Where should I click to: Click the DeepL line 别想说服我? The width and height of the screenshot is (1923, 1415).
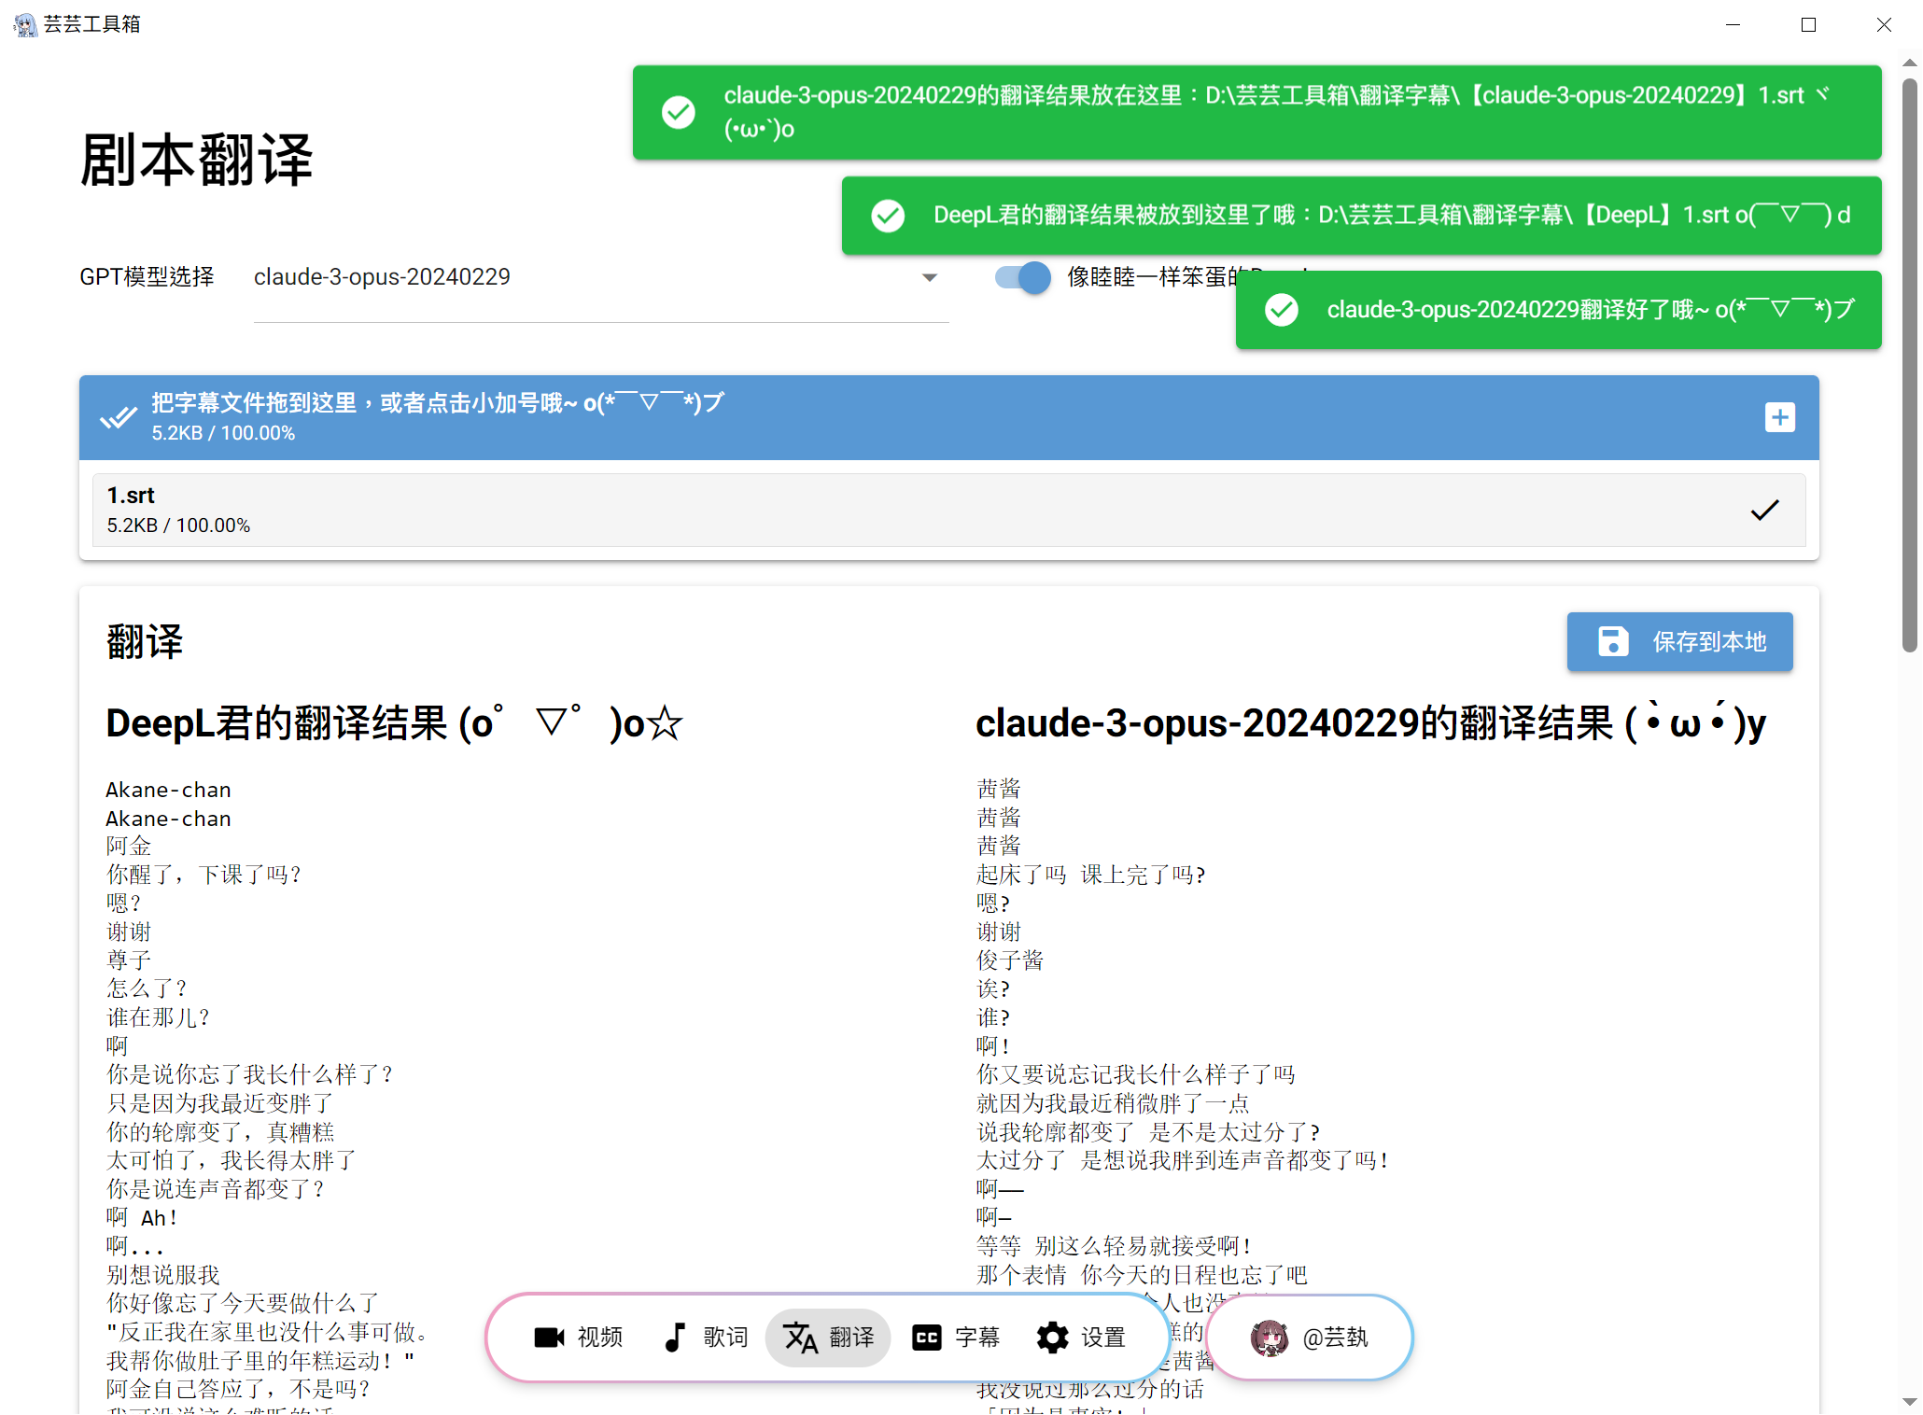pyautogui.click(x=162, y=1275)
